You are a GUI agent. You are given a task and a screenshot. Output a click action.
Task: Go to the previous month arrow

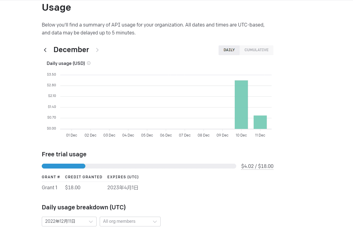pyautogui.click(x=45, y=50)
